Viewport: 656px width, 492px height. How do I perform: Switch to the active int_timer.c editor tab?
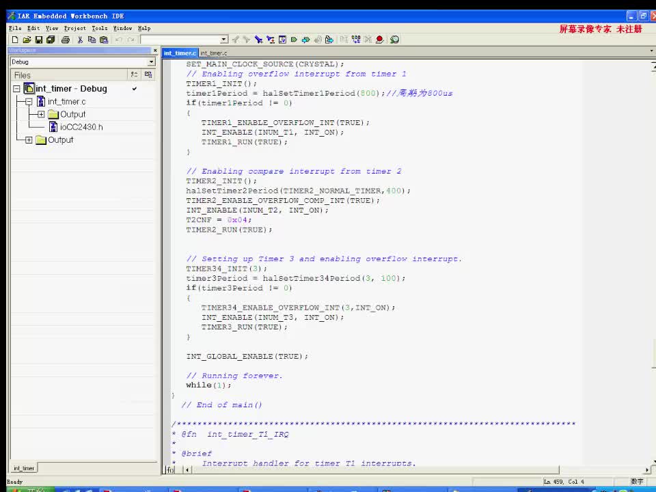tap(180, 53)
